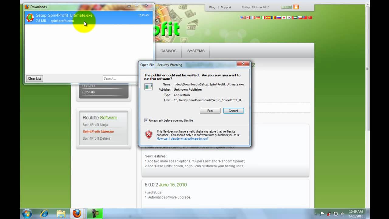The height and width of the screenshot is (219, 389).
Task: Open Spin4Profit Deluxe in Roulette Software
Action: [x=96, y=138]
